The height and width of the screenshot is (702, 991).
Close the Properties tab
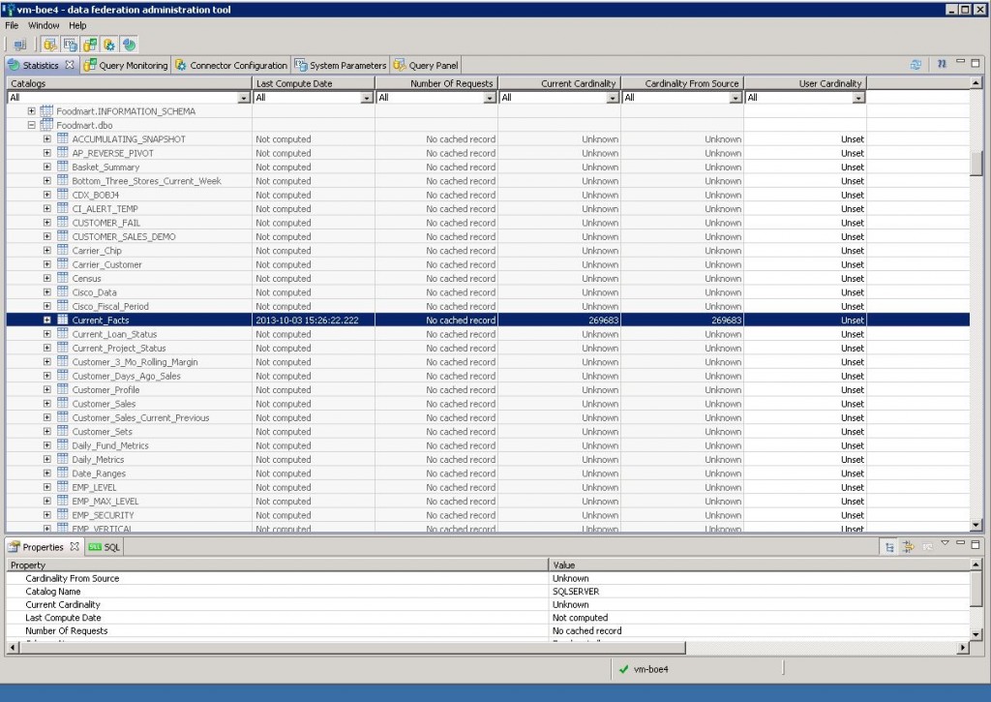pyautogui.click(x=75, y=546)
